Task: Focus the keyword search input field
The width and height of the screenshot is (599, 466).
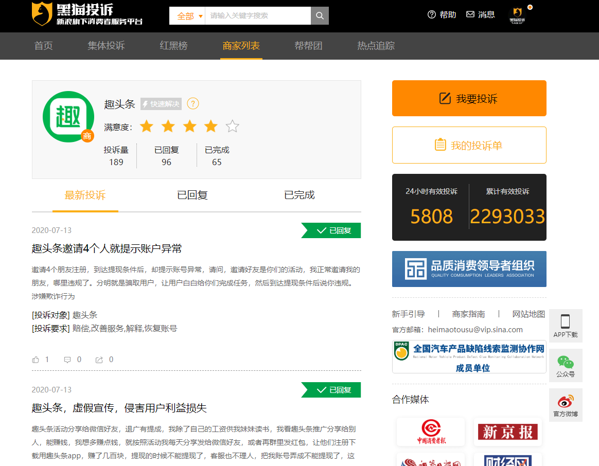Action: [257, 16]
